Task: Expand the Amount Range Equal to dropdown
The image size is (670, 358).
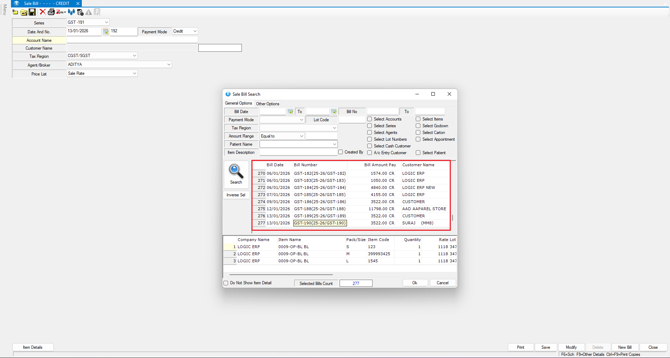Action: 301,136
